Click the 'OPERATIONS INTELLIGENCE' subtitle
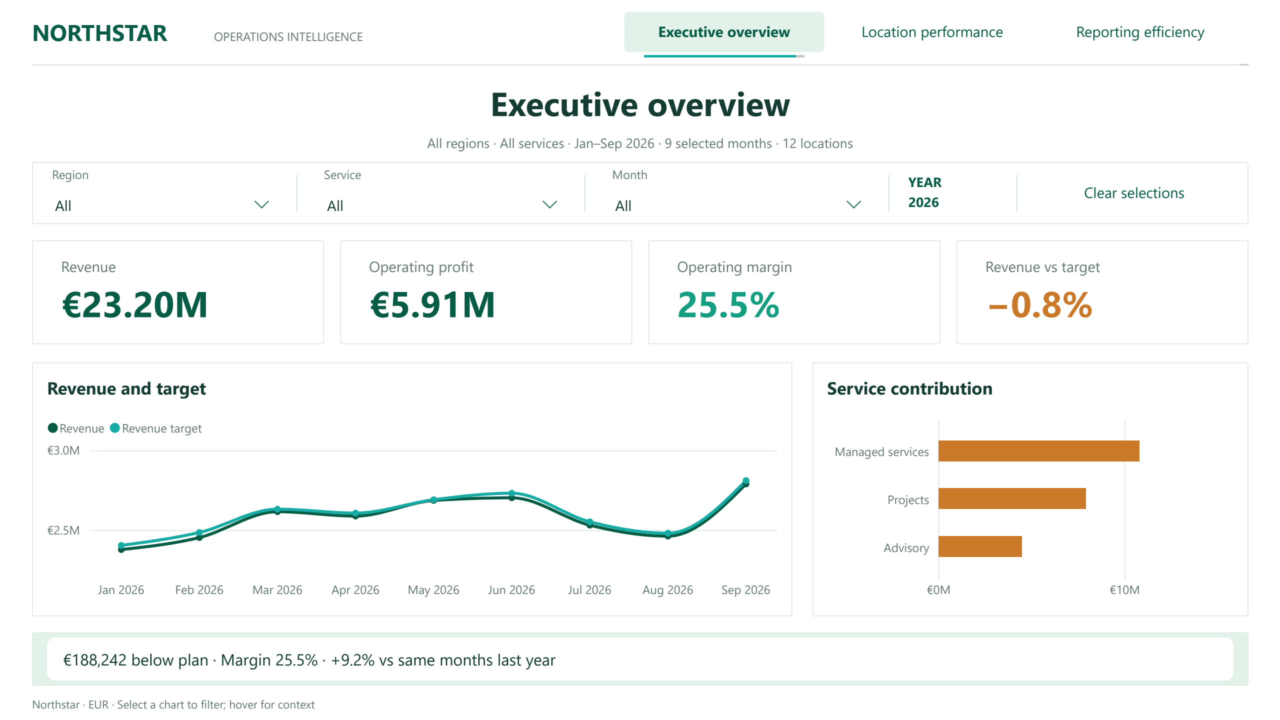 (x=288, y=37)
